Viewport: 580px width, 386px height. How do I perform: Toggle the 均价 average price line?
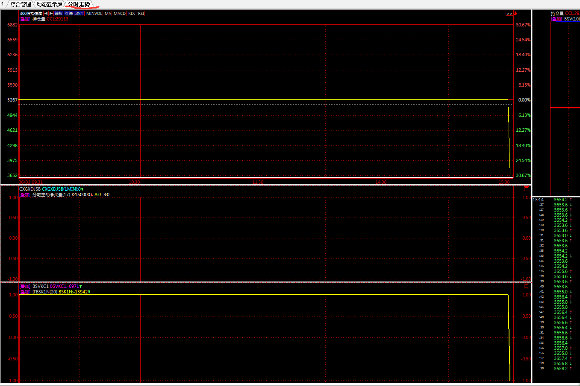(79, 14)
